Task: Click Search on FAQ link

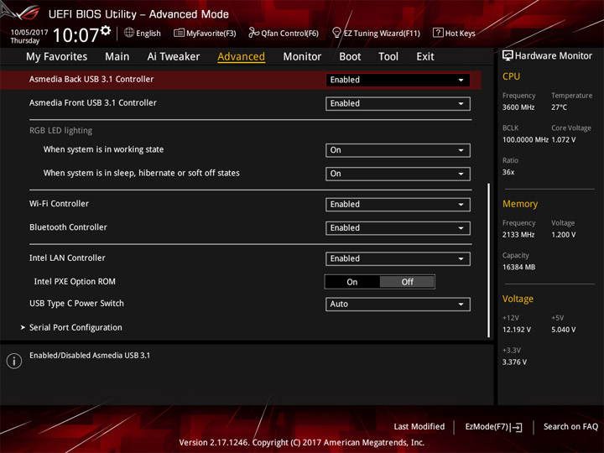Action: pos(570,427)
